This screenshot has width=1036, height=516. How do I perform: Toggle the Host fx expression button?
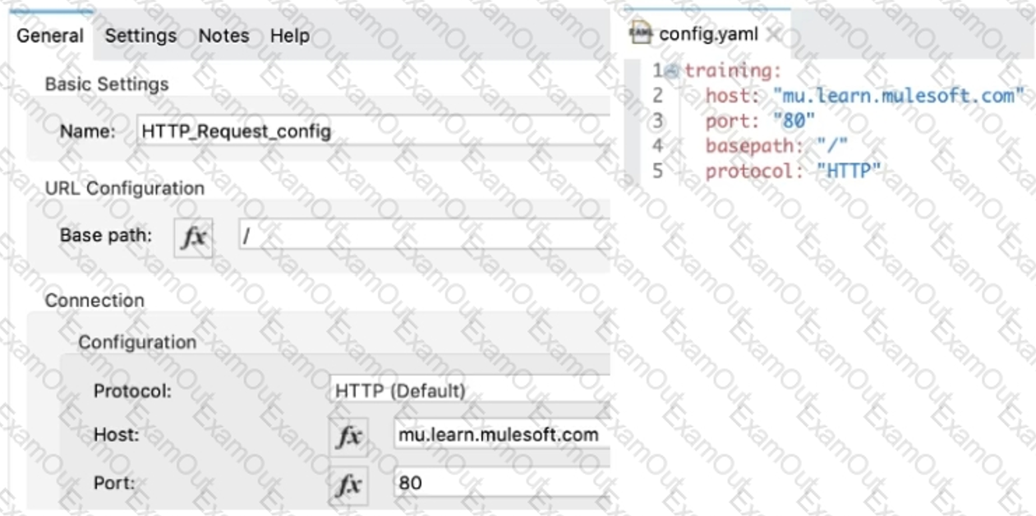(349, 436)
